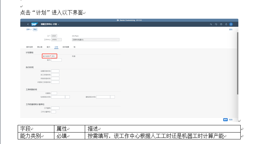Open the notifications bell icon
This screenshot has height=144, width=258.
[226, 24]
